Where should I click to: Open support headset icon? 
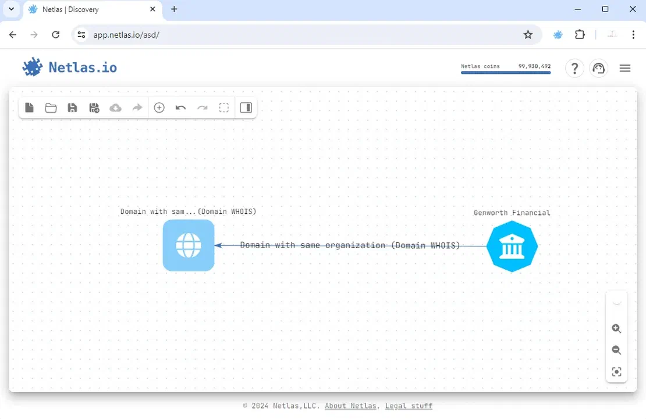pos(598,68)
